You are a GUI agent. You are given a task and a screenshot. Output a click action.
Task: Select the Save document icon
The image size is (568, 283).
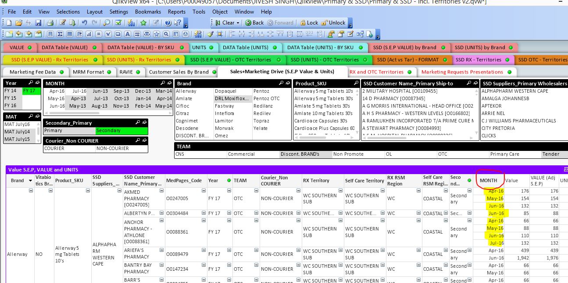tap(39, 23)
